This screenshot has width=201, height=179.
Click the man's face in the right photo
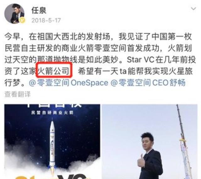(148, 143)
